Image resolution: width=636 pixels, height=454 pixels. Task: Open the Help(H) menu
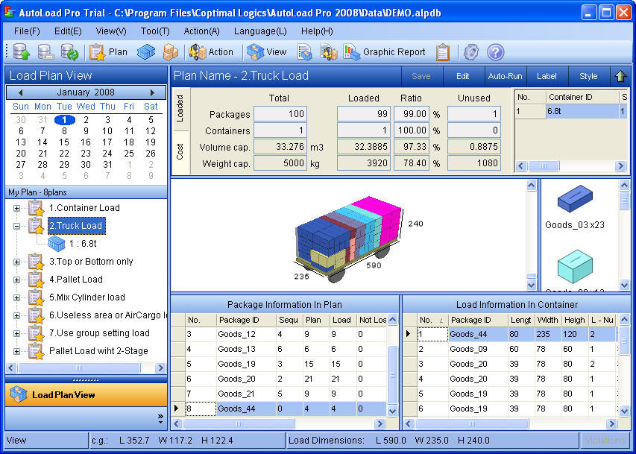pyautogui.click(x=317, y=31)
